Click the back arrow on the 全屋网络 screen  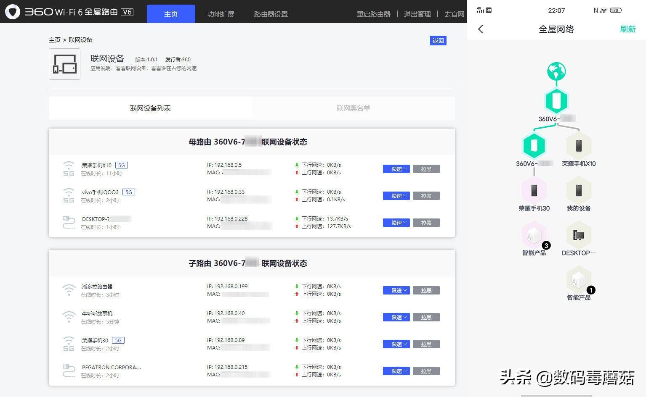481,29
